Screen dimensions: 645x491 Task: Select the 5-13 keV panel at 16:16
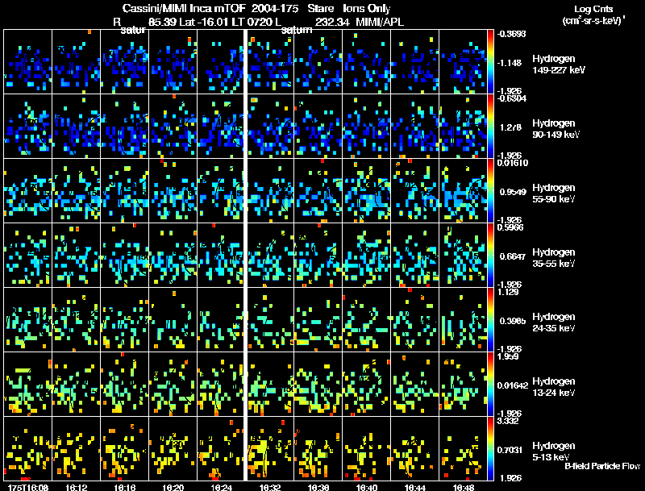pyautogui.click(x=125, y=449)
